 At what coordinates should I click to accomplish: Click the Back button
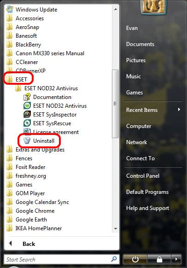[22, 244]
